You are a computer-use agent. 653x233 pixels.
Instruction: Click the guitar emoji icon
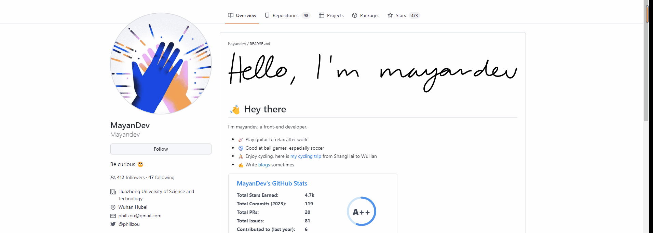pyautogui.click(x=241, y=140)
